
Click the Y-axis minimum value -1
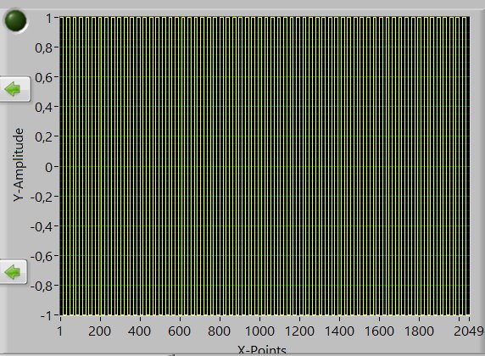click(x=46, y=316)
